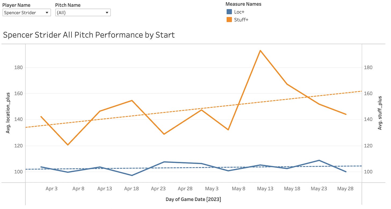This screenshot has width=391, height=209.
Task: Click the Stuff+ lowest point near Apr 6
Action: (x=68, y=145)
